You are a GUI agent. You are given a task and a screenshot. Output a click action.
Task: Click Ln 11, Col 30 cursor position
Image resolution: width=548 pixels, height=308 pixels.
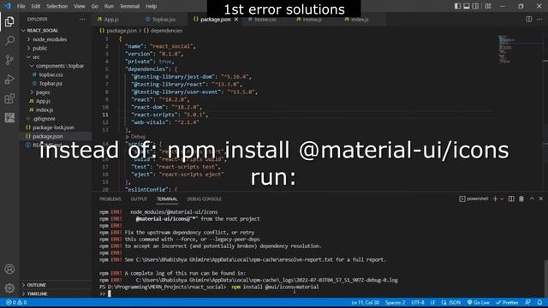point(366,302)
